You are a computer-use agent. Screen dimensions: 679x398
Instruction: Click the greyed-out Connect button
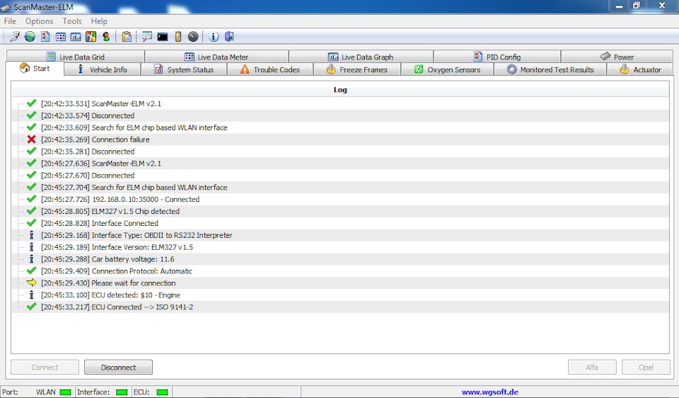tap(45, 368)
